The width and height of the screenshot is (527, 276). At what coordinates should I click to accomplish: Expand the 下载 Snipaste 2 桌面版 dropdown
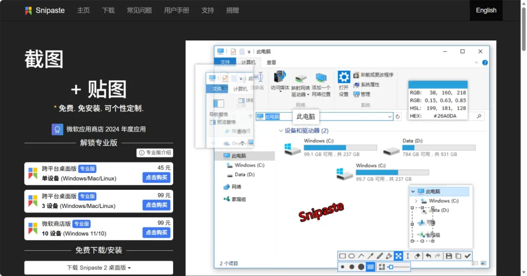[x=99, y=268]
